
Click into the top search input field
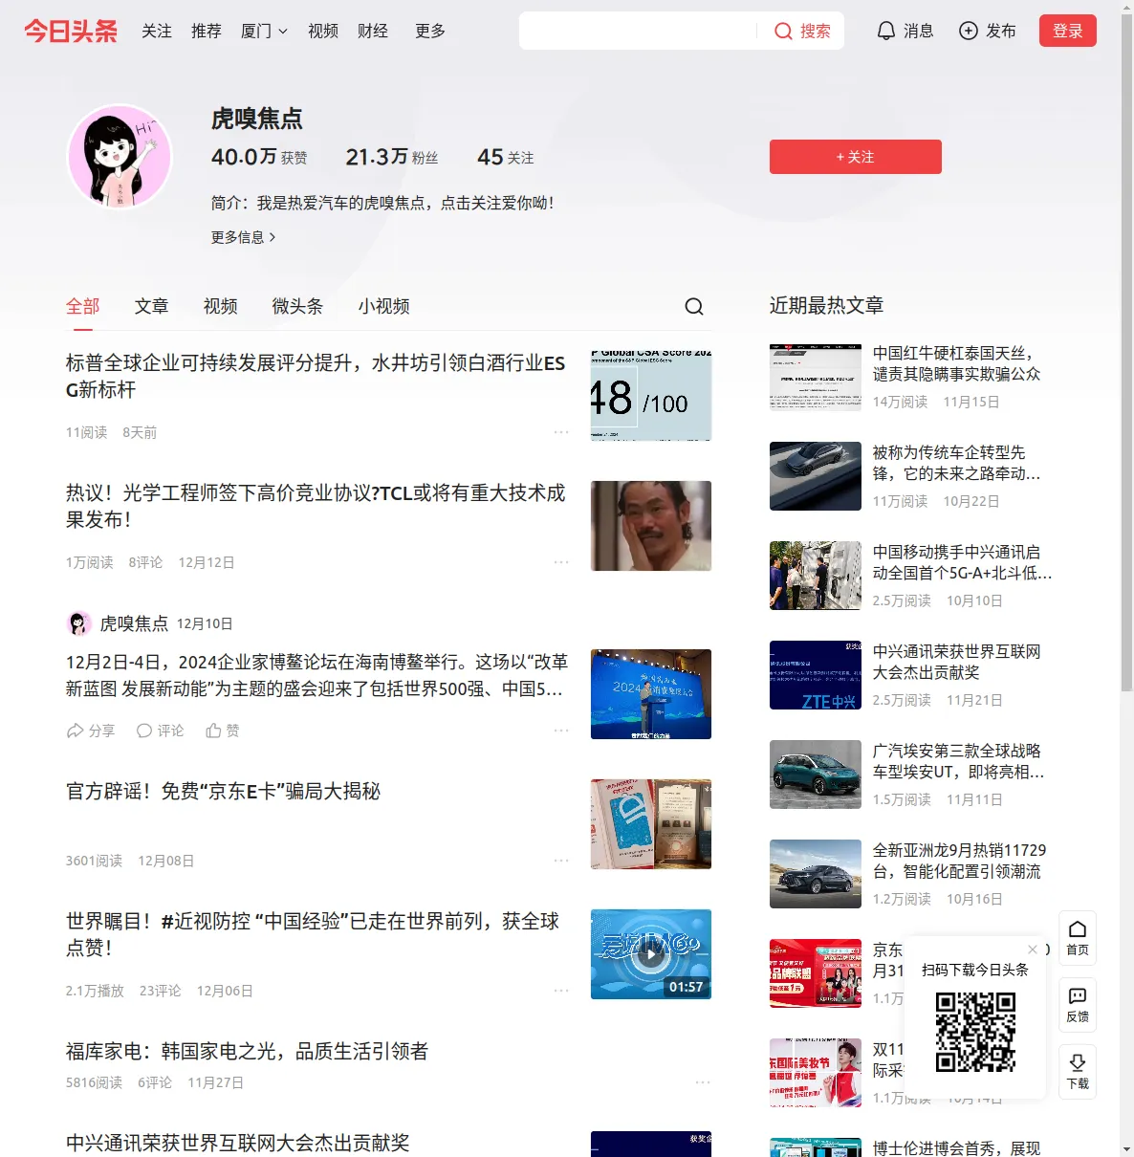639,31
